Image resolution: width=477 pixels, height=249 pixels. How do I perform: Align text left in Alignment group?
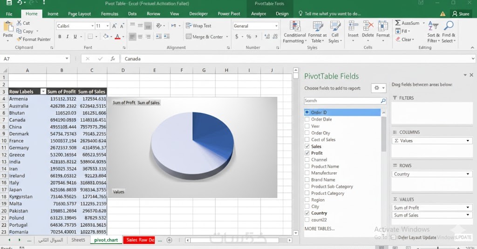tap(132, 37)
